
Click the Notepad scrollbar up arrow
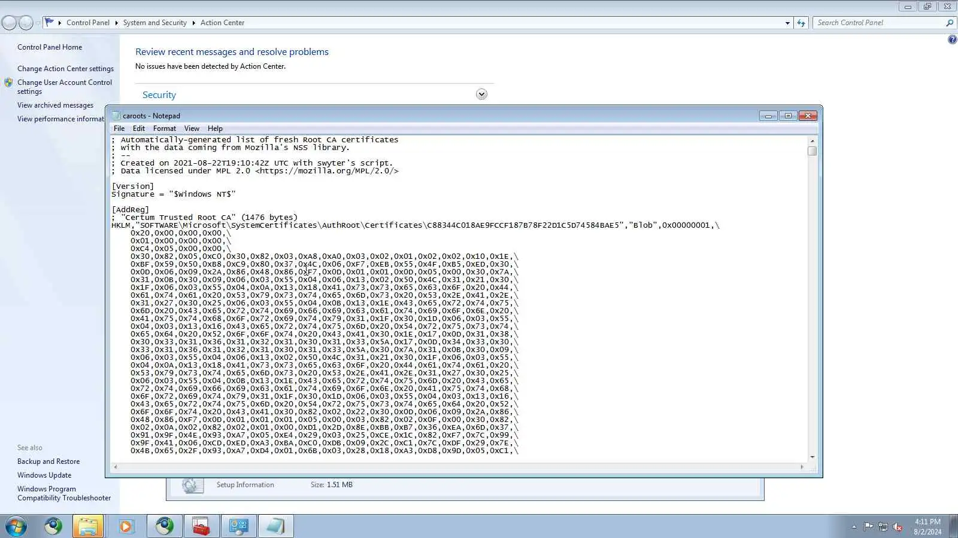[x=812, y=141]
